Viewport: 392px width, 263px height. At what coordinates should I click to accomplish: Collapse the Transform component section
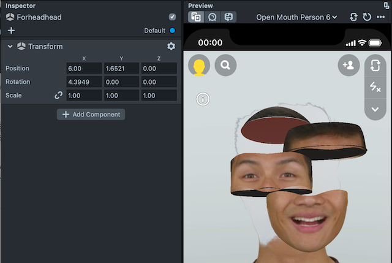coord(10,47)
